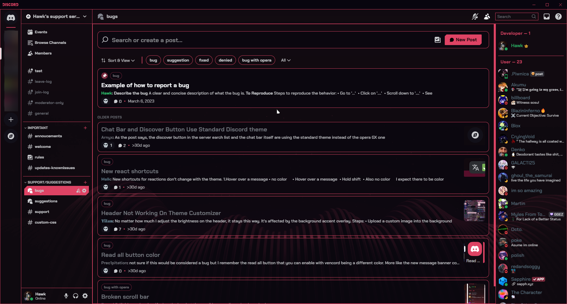Click skull reaction on Chat Bar post
567x304 pixels.
[108, 145]
